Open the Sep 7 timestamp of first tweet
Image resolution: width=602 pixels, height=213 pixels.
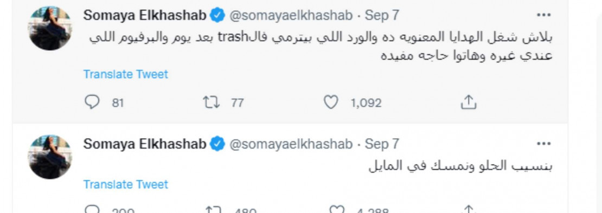(x=382, y=15)
